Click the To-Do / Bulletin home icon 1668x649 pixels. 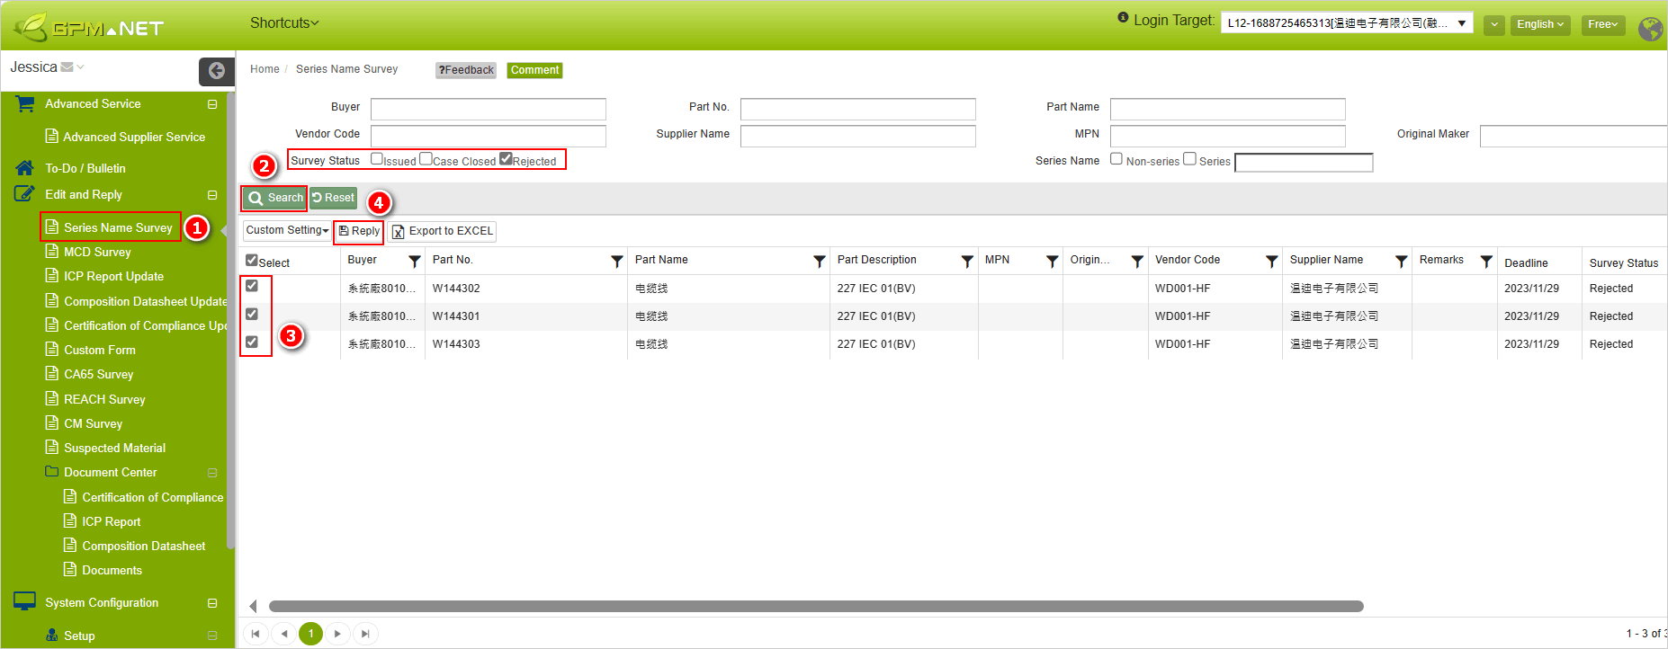(25, 168)
